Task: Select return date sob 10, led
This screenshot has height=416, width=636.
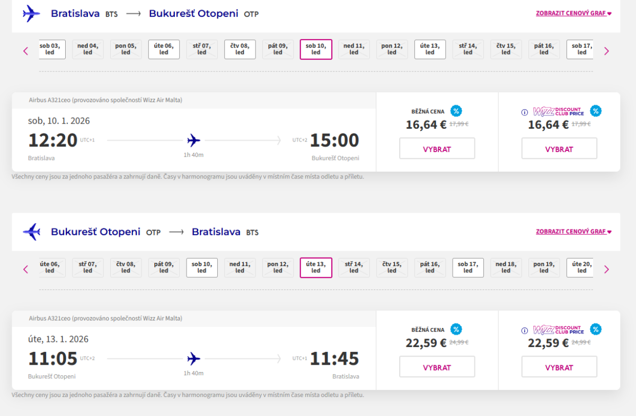Action: pyautogui.click(x=202, y=268)
